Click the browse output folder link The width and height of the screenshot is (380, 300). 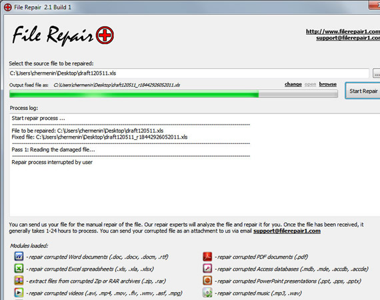click(327, 84)
